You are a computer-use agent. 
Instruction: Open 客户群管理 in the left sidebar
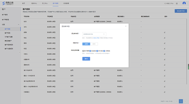pos(5,20)
